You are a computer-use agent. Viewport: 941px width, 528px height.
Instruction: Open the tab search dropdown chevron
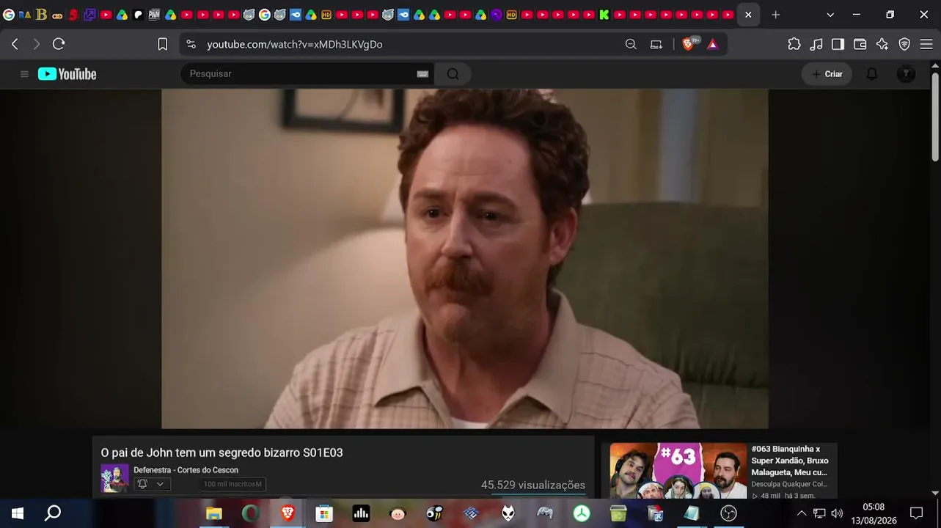pos(830,15)
